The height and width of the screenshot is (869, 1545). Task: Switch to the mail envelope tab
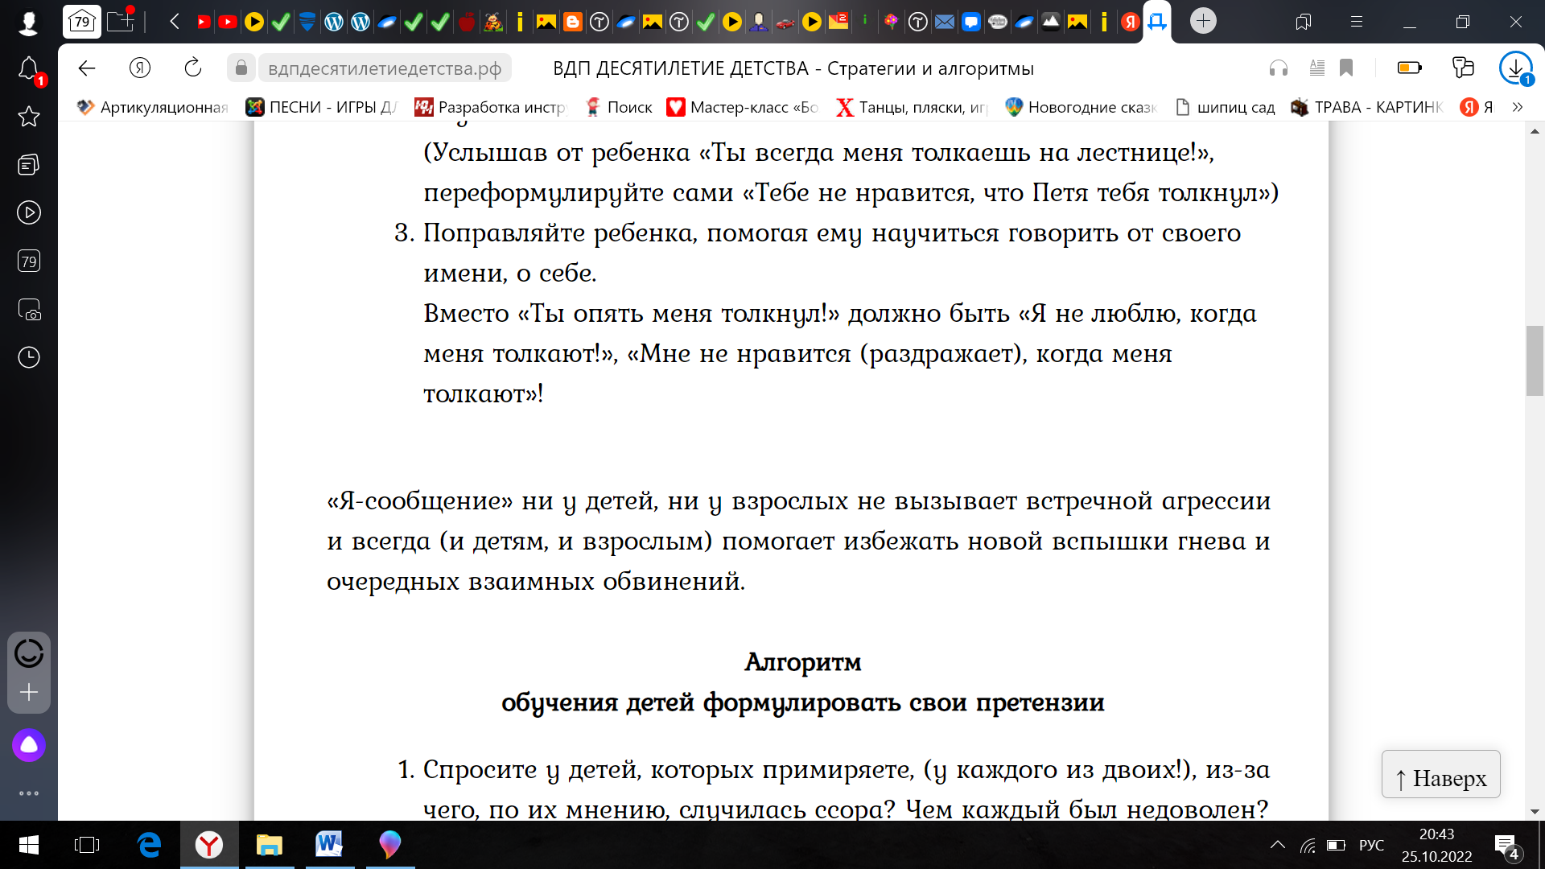click(x=945, y=22)
